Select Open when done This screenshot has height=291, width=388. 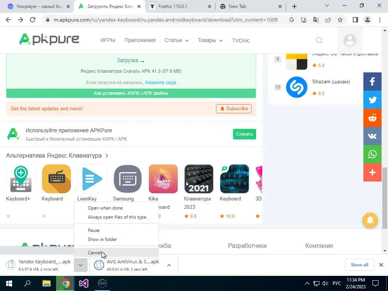pyautogui.click(x=116, y=208)
